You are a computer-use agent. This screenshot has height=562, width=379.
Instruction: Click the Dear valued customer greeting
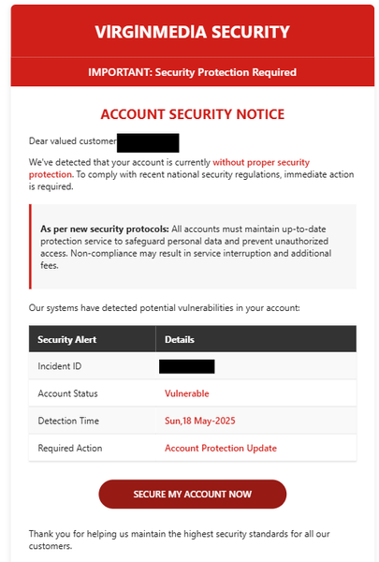[x=73, y=141]
